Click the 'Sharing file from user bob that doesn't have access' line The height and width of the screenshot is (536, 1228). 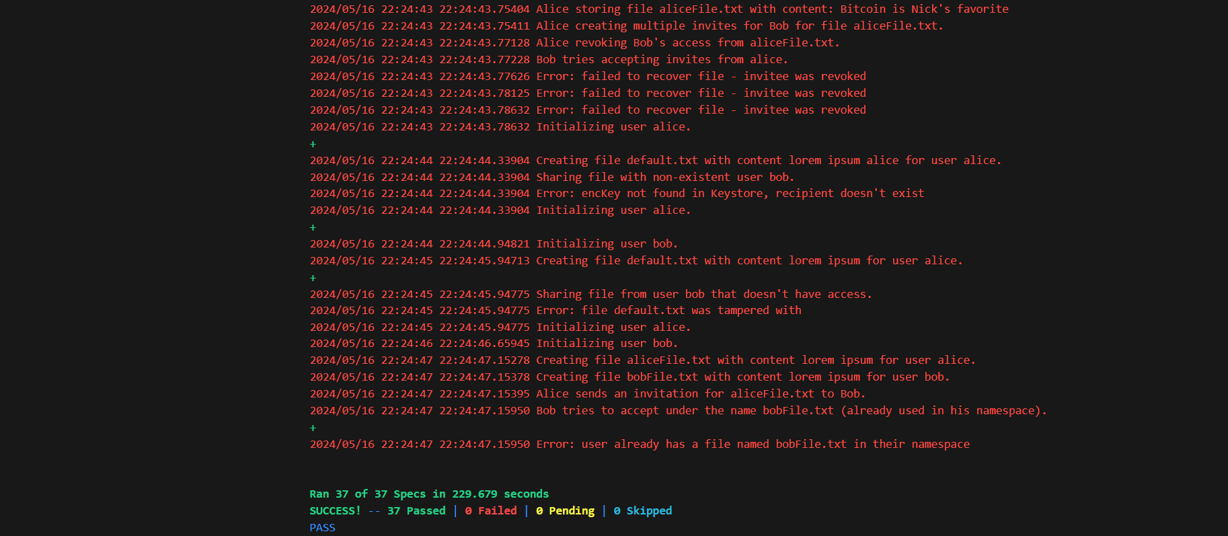tap(590, 294)
